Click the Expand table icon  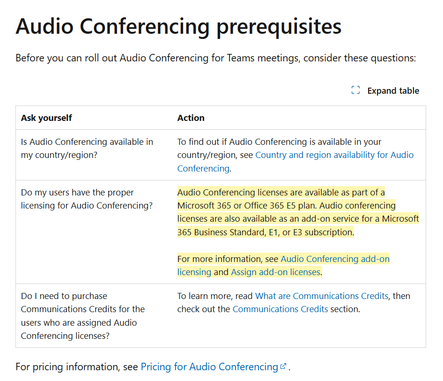355,90
